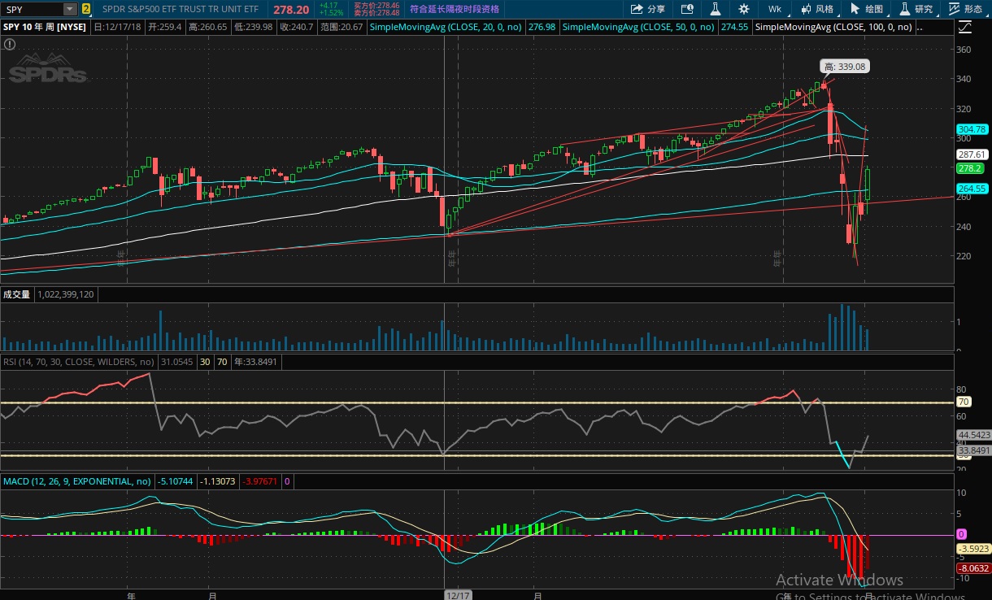This screenshot has height=600, width=992.
Task: Open the Wk timeframe dropdown
Action: click(775, 9)
